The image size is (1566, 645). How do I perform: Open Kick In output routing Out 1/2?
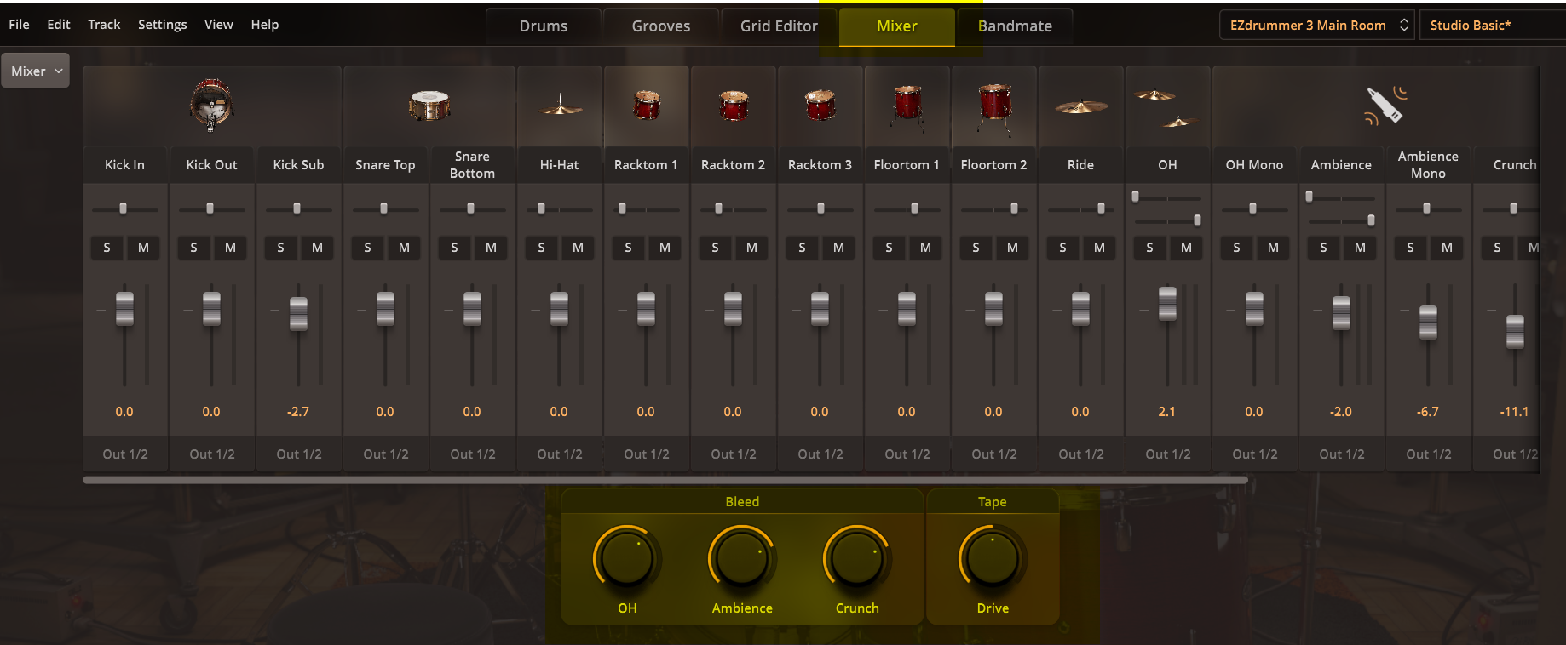(125, 454)
